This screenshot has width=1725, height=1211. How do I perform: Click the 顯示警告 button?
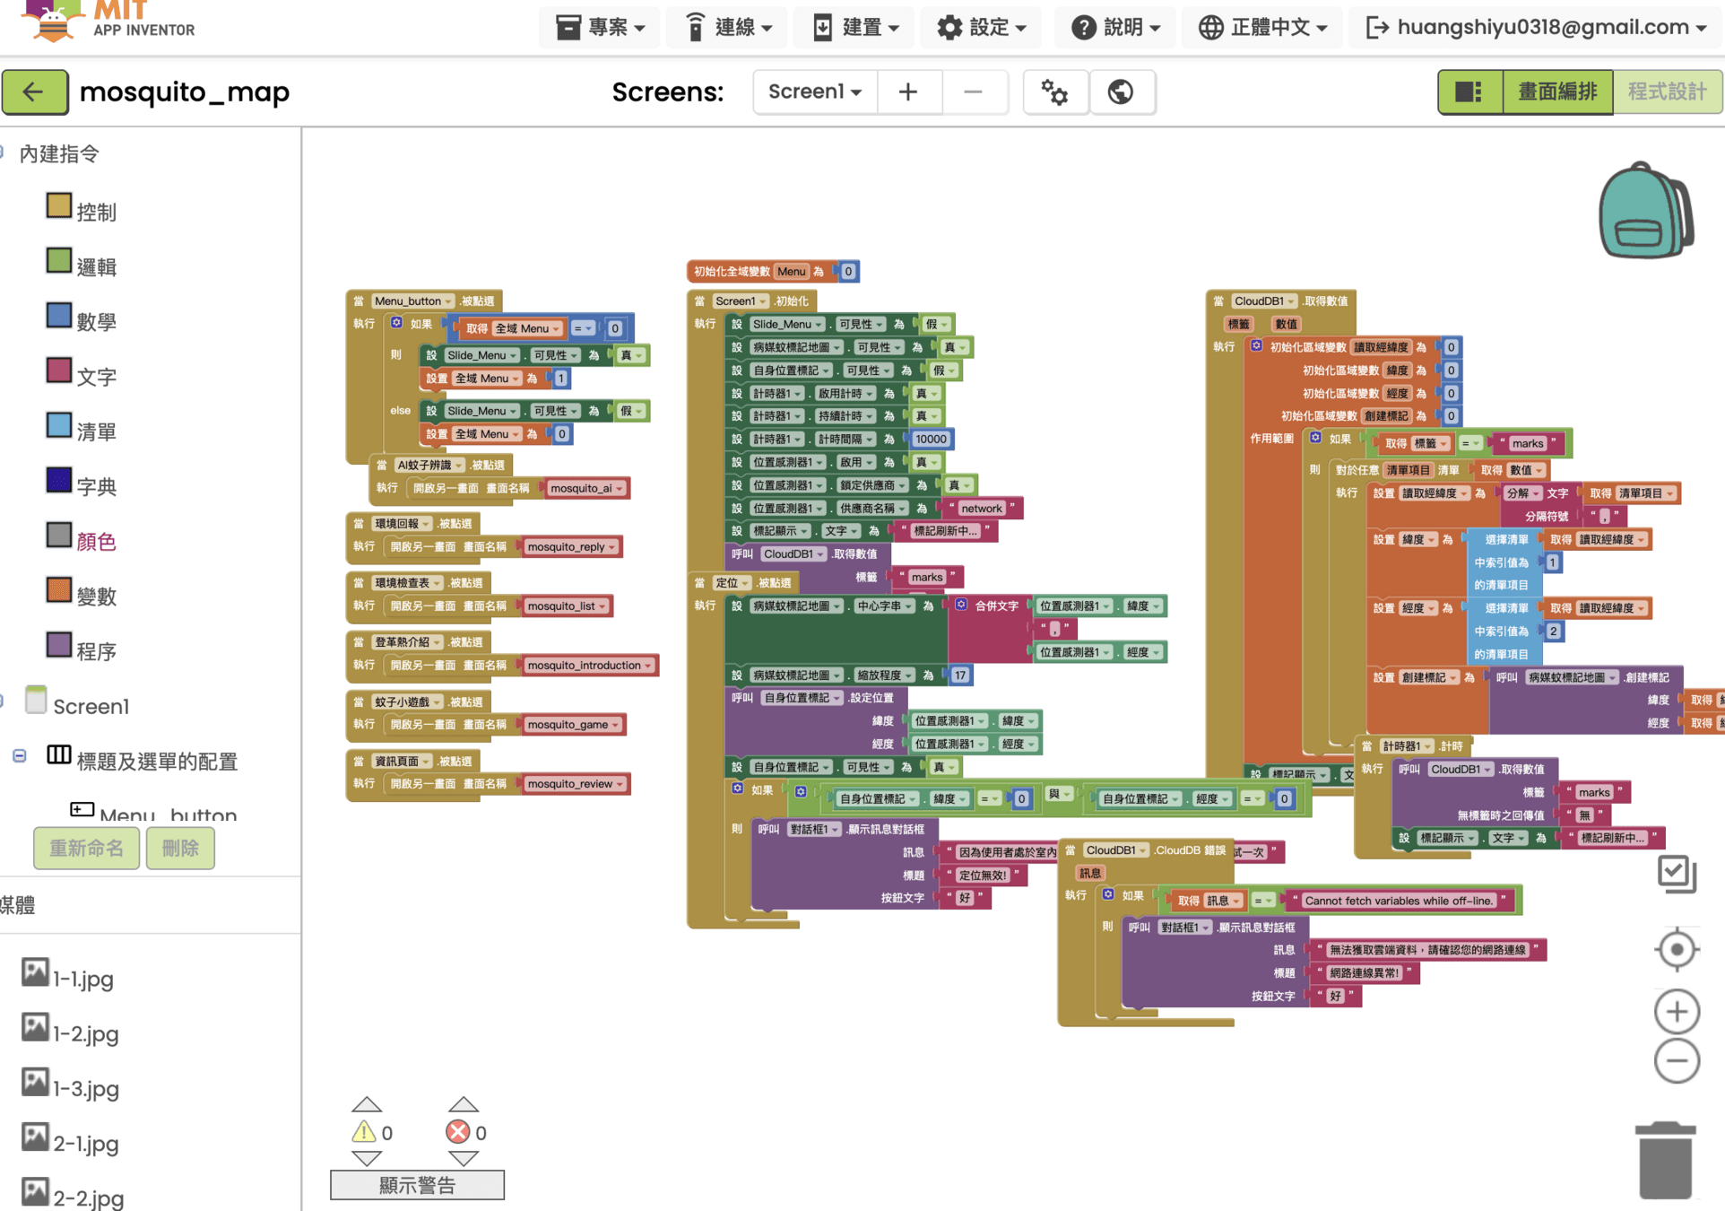(x=417, y=1185)
